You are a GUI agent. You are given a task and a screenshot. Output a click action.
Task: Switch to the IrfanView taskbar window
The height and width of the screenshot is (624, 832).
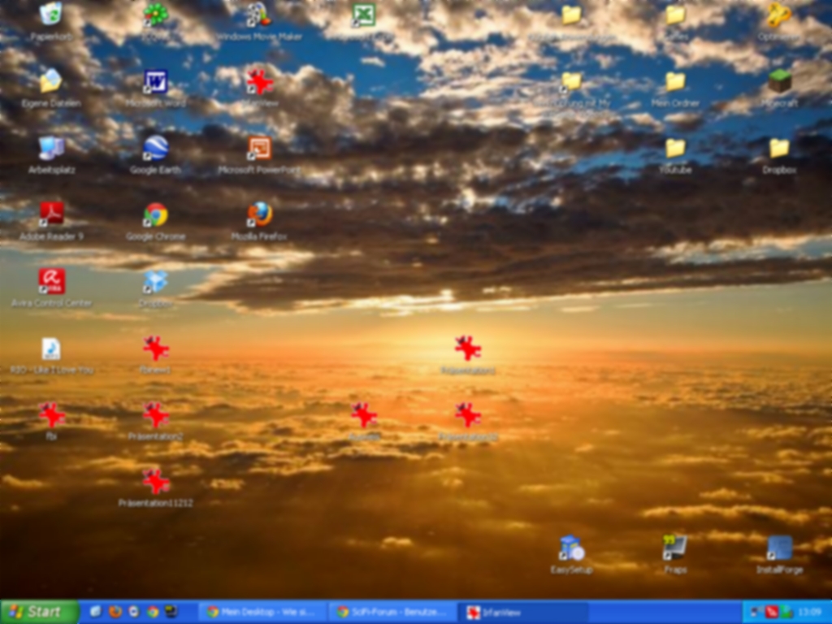pyautogui.click(x=522, y=612)
